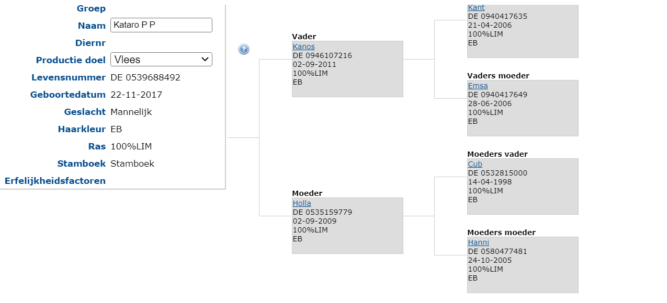Viewport: 667px width, 303px height.
Task: Click the Geboortedatum value 22-11-2017
Action: [x=136, y=95]
